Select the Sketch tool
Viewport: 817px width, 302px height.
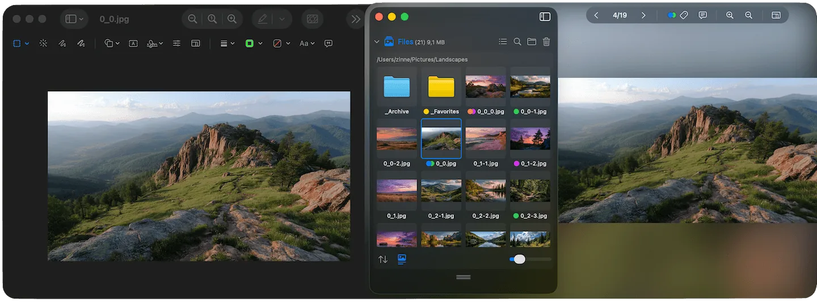tap(62, 43)
